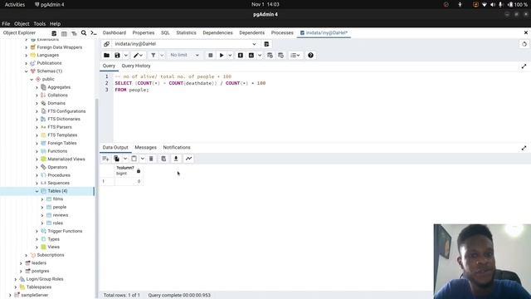The image size is (531, 299).
Task: Open the Graph Visualiser line chart icon
Action: [x=188, y=159]
